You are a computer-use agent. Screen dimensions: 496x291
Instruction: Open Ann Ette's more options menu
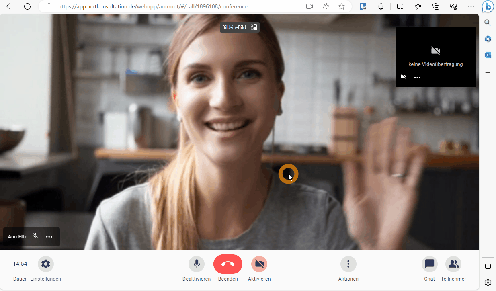point(49,237)
